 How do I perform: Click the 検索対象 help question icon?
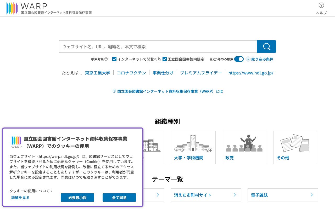coord(106,59)
